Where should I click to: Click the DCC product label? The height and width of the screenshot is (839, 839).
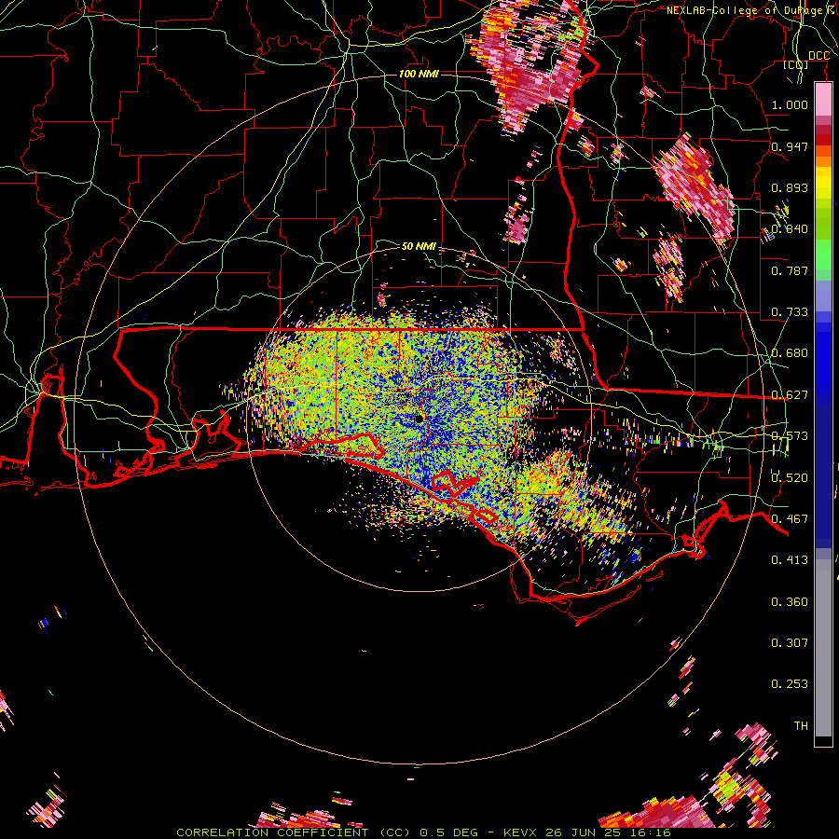(818, 56)
